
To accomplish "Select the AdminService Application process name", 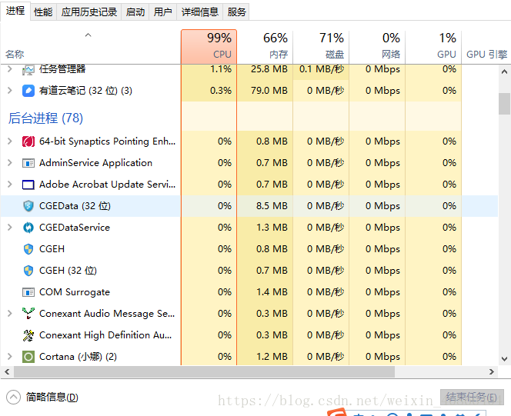I will click(95, 163).
